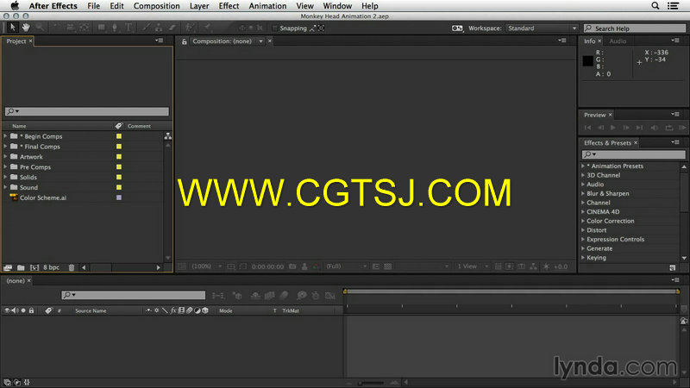Select the Eraser tool
The image size is (690, 388).
click(x=172, y=28)
